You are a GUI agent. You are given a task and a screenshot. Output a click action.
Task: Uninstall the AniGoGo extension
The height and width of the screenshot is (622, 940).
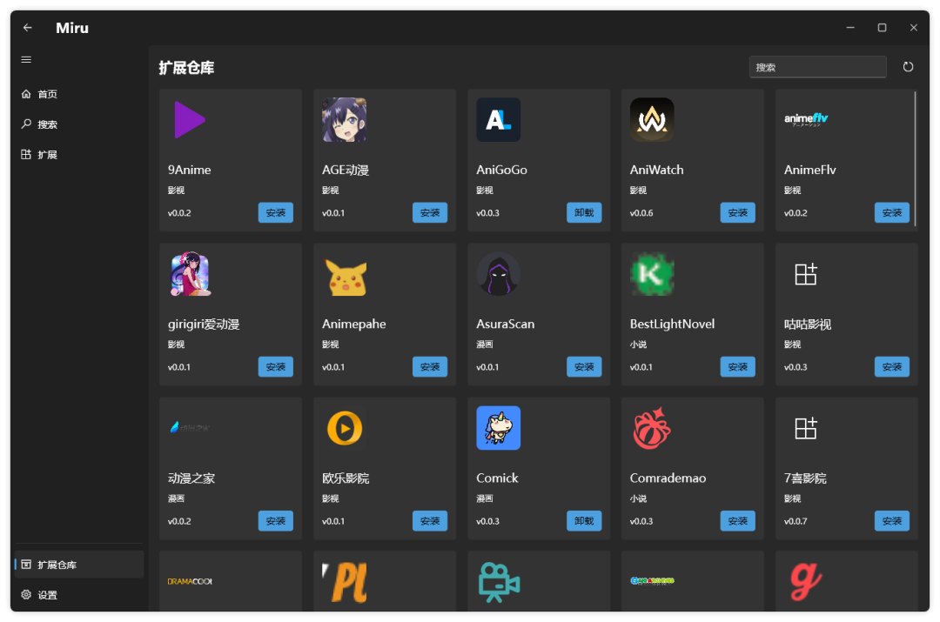584,212
